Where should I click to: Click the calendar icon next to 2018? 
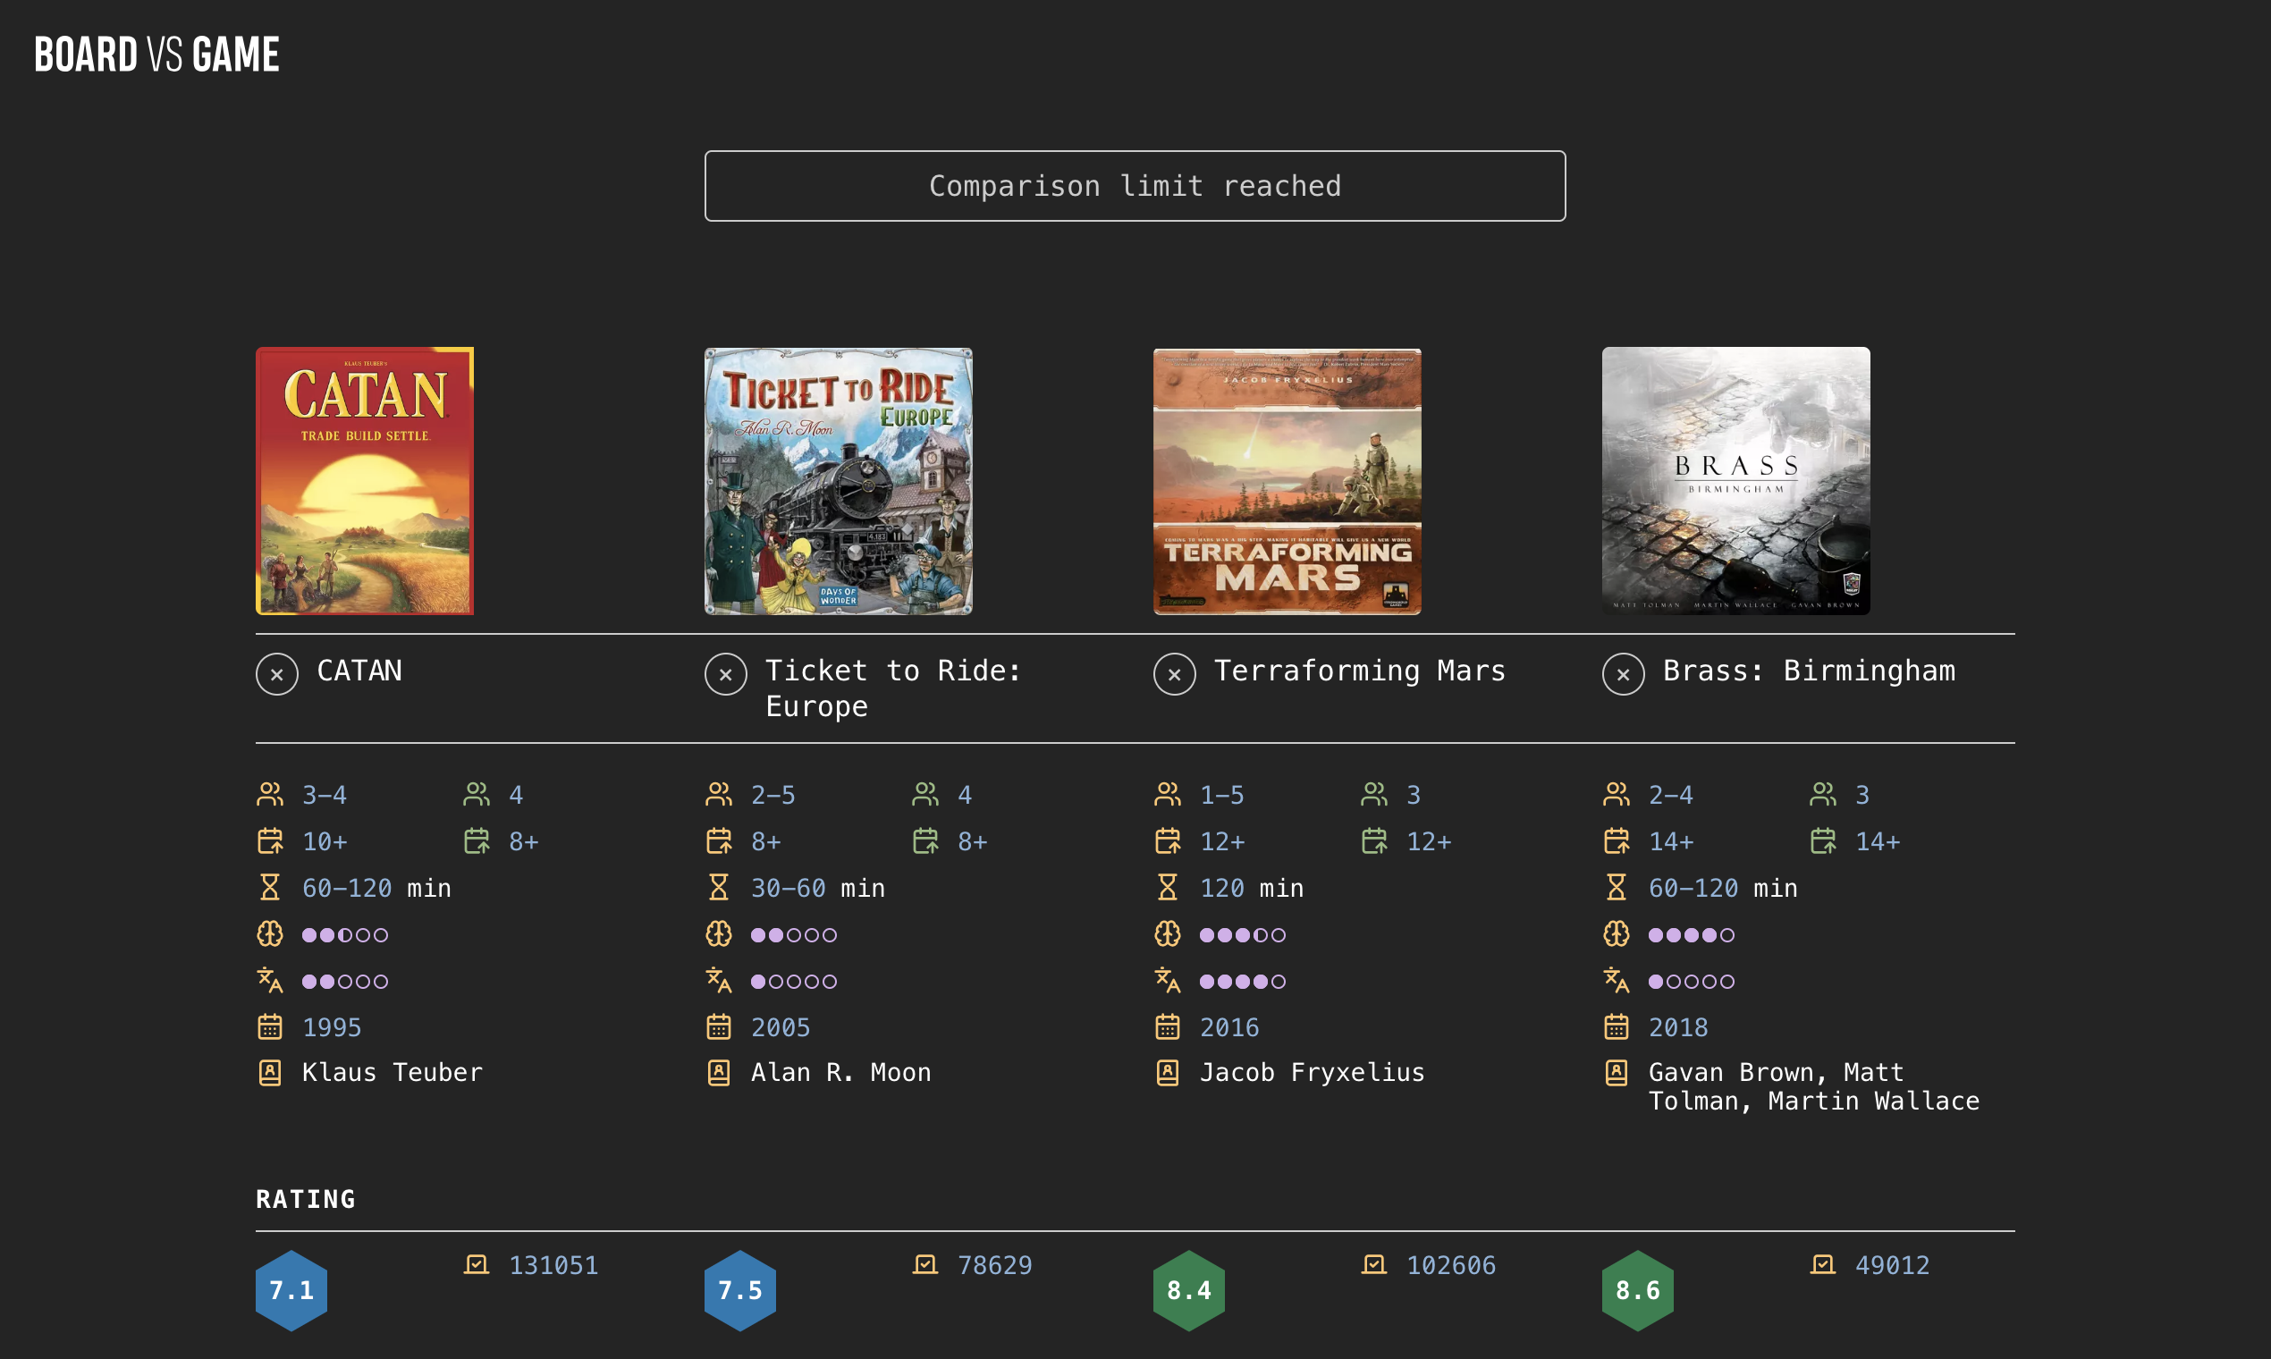(1616, 1026)
